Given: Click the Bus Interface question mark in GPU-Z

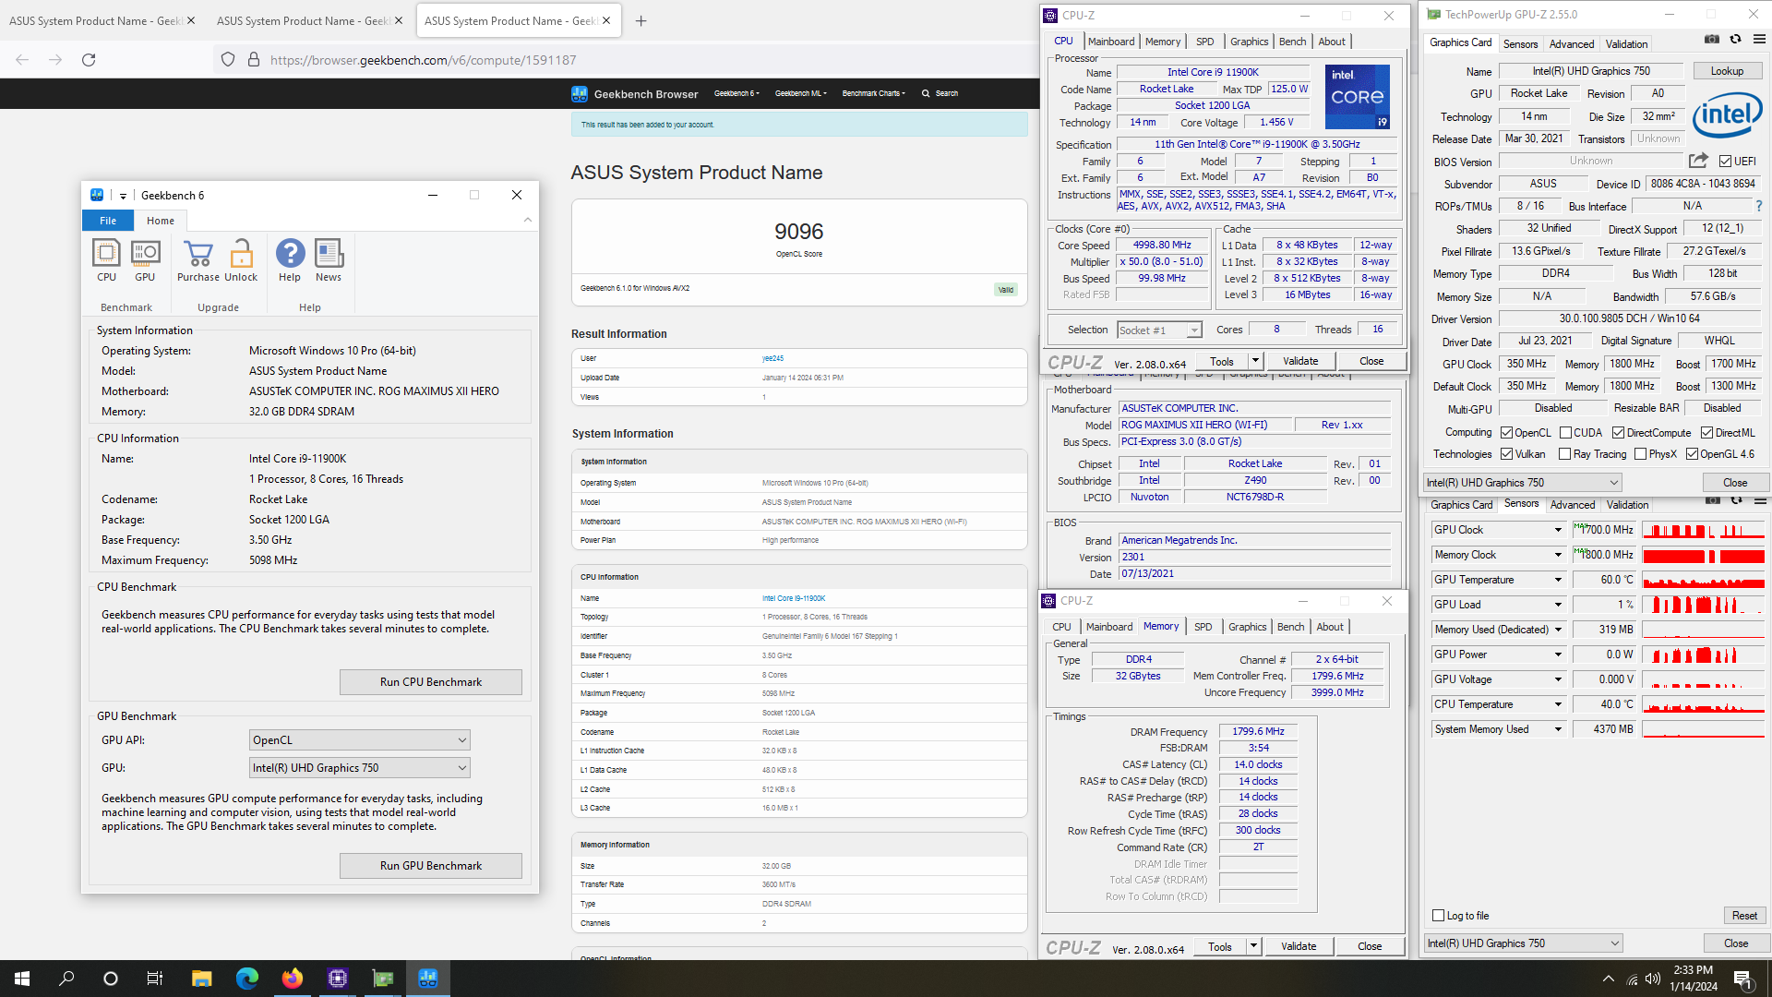Looking at the screenshot, I should [x=1759, y=206].
